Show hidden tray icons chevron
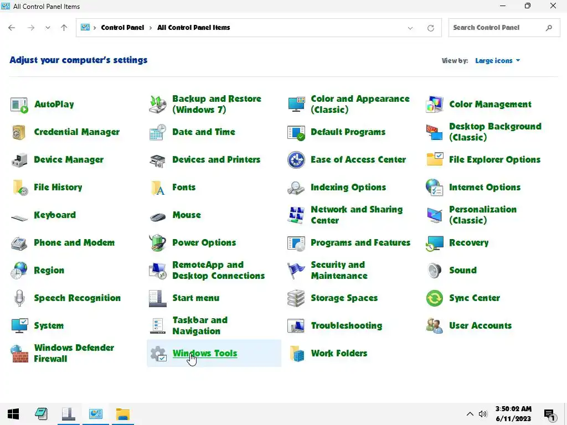The image size is (567, 425). point(470,414)
